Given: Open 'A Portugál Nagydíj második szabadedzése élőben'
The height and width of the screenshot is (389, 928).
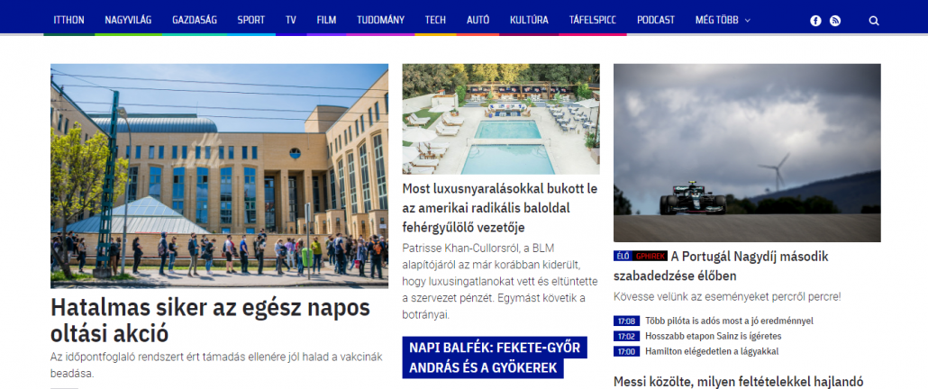Looking at the screenshot, I should click(x=721, y=266).
